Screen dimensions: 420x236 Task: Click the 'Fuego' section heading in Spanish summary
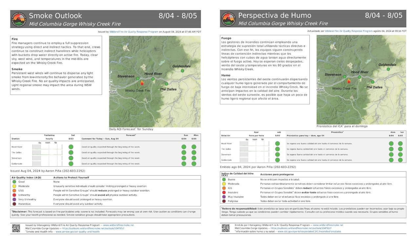pos(226,38)
